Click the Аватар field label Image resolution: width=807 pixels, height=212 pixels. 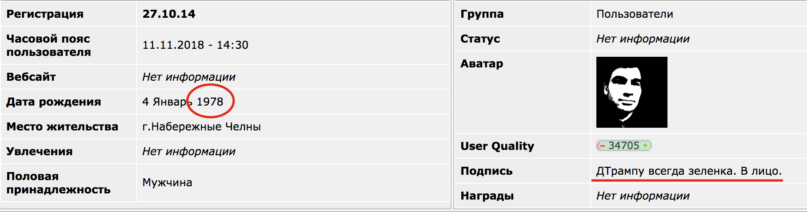[x=482, y=63]
